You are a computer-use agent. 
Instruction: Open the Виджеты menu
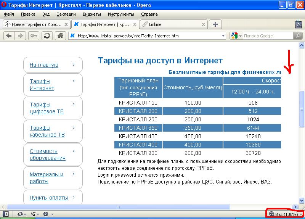[x=92, y=14]
